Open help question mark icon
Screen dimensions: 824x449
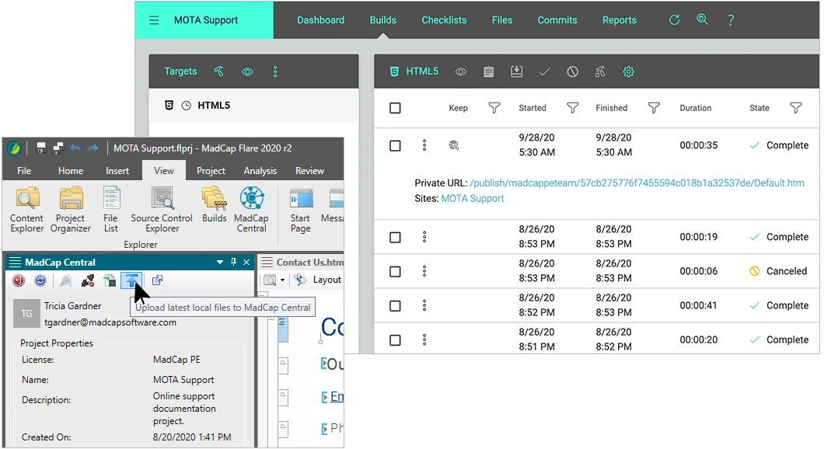[731, 20]
